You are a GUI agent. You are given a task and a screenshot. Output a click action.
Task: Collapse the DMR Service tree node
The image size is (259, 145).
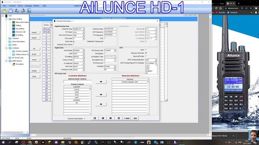[x=6, y=61]
